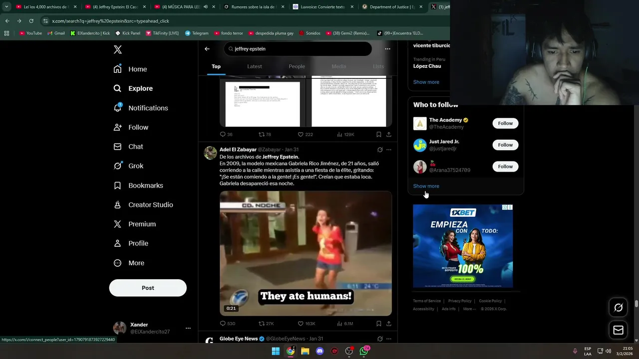Image resolution: width=639 pixels, height=359 pixels.
Task: Open the X logo home icon
Action: point(118,49)
